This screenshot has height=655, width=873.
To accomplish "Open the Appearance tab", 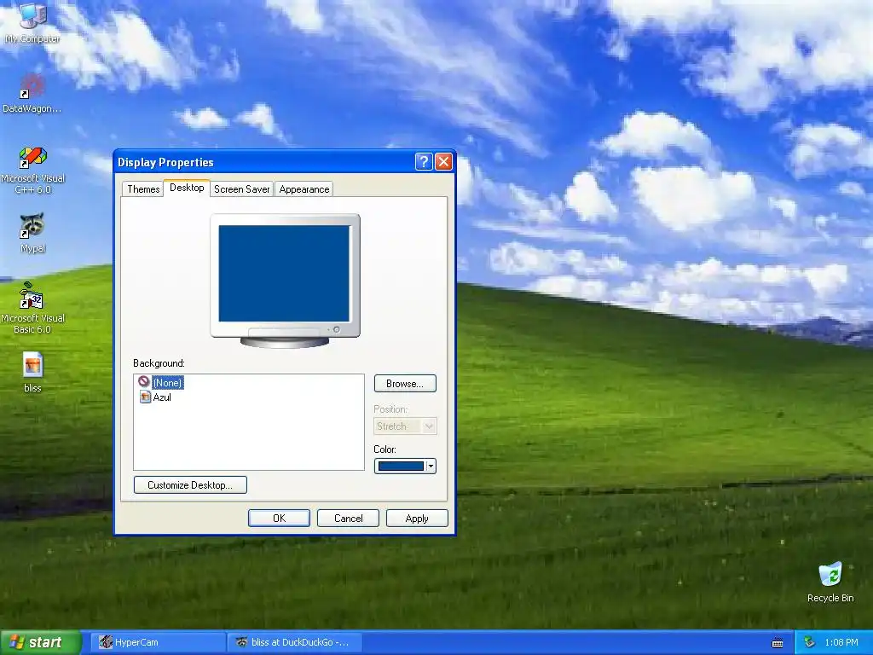I will point(304,188).
